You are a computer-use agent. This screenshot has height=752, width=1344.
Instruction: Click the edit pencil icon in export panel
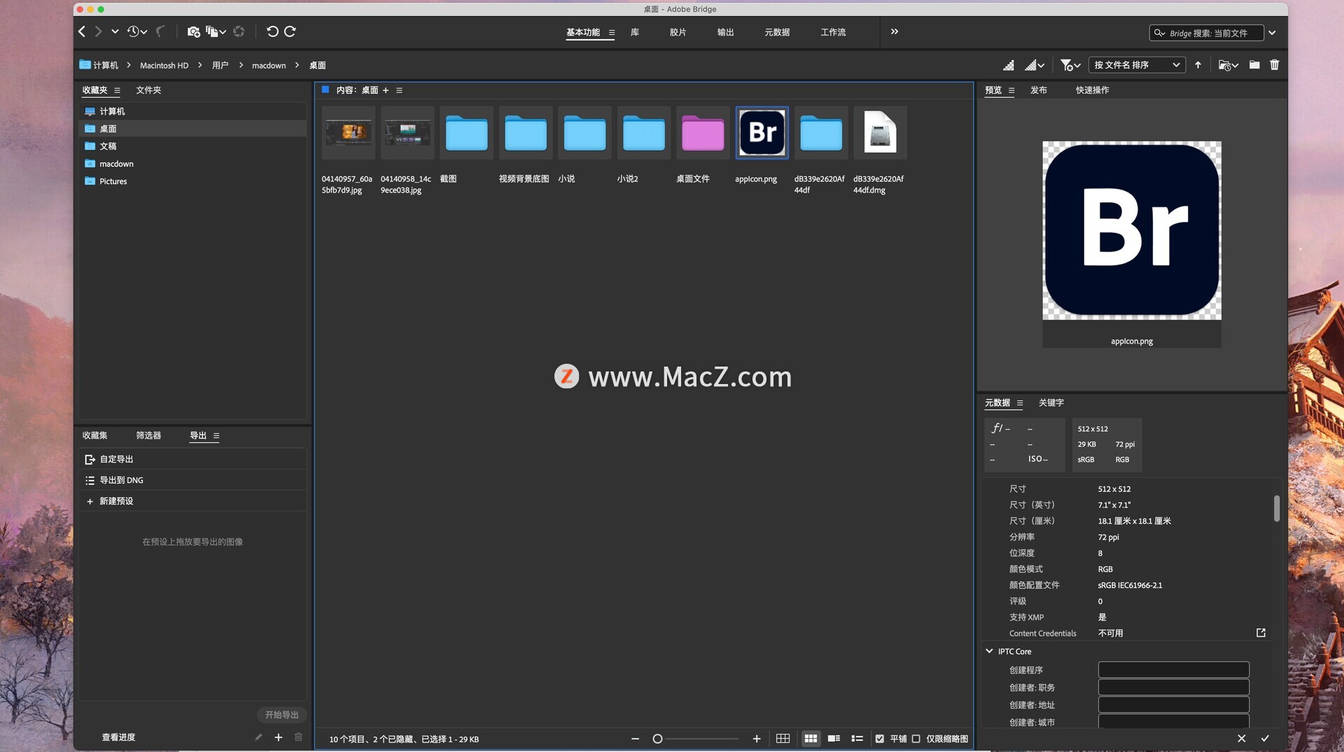coord(258,737)
